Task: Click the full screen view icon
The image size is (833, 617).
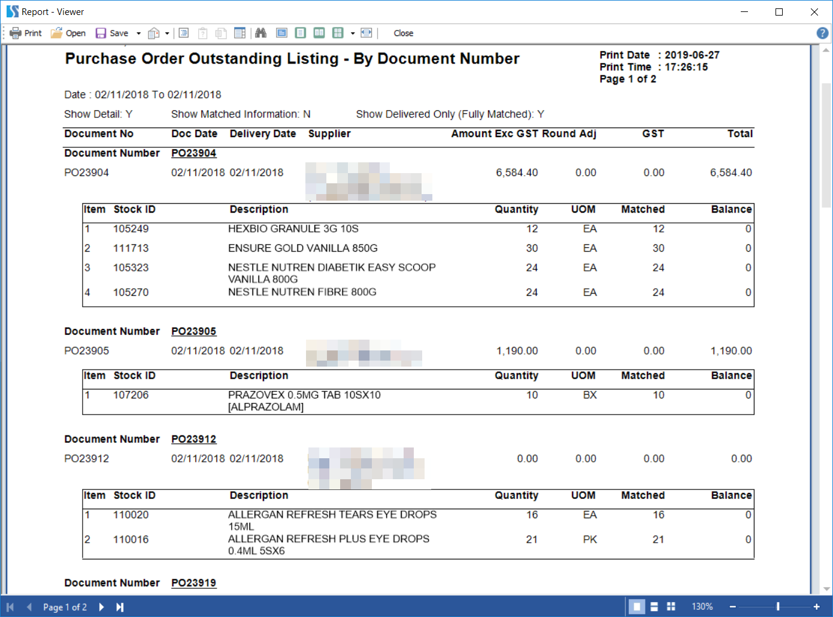Action: pyautogui.click(x=281, y=33)
